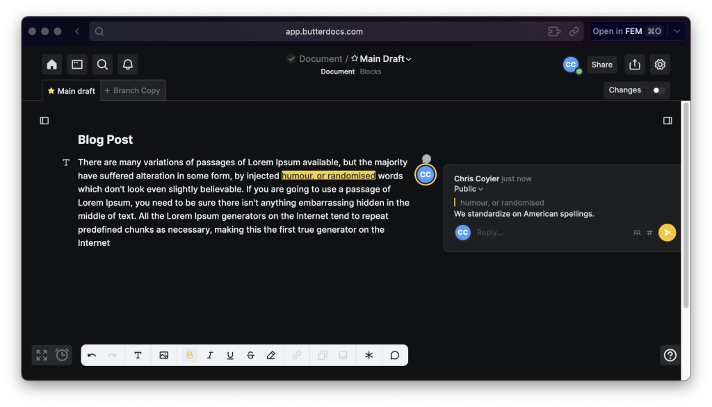Expand the Open in FEM chevron
This screenshot has width=712, height=407.
coord(677,31)
